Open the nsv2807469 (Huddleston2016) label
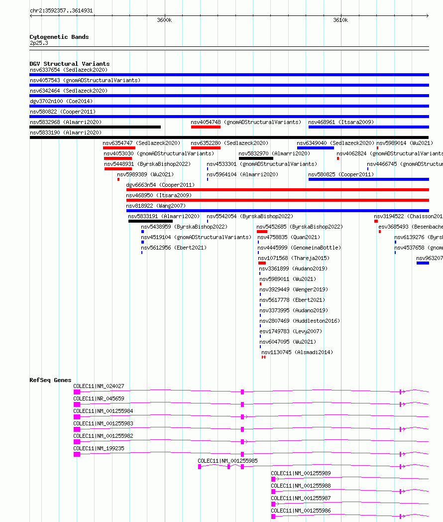The height and width of the screenshot is (522, 443). click(x=300, y=321)
